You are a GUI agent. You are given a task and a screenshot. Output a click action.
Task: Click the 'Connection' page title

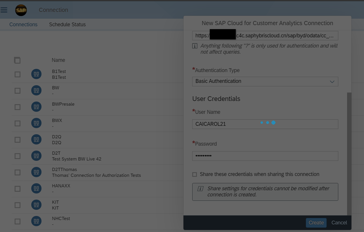[x=53, y=10]
